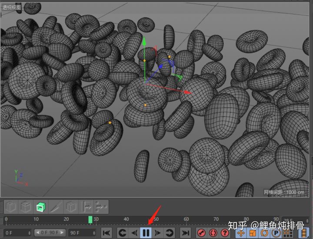Toggle parameter (P) keyframe recording

[276, 233]
